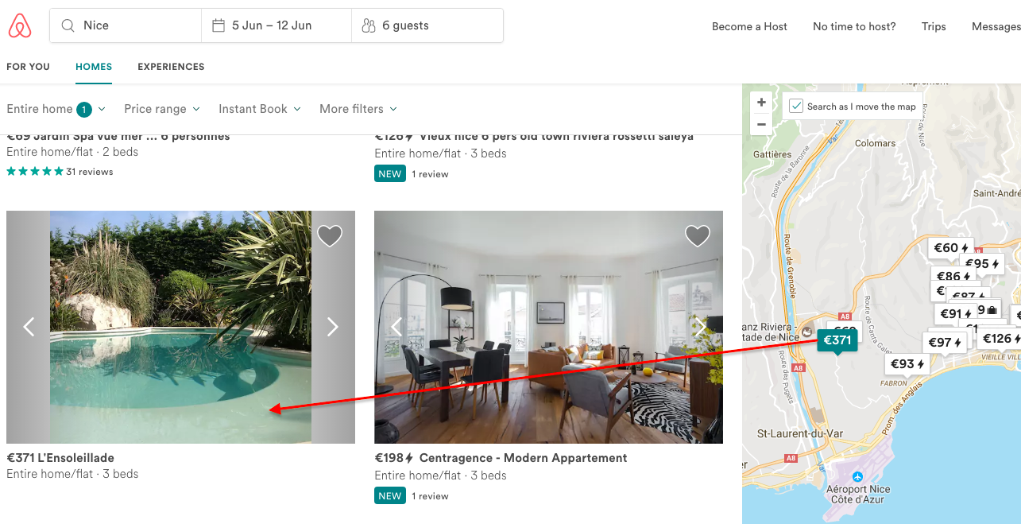1021x524 pixels.
Task: Show next photo of L'Ensoleillade listing
Action: 333,327
